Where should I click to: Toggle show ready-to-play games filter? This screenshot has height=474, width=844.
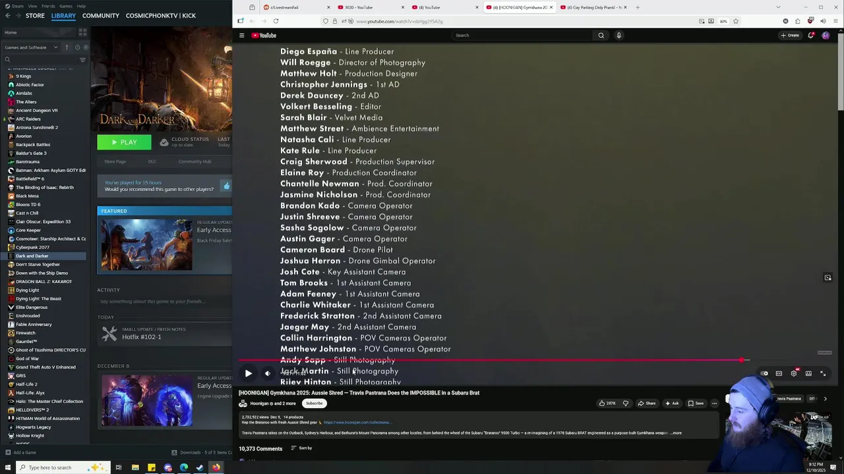86,47
